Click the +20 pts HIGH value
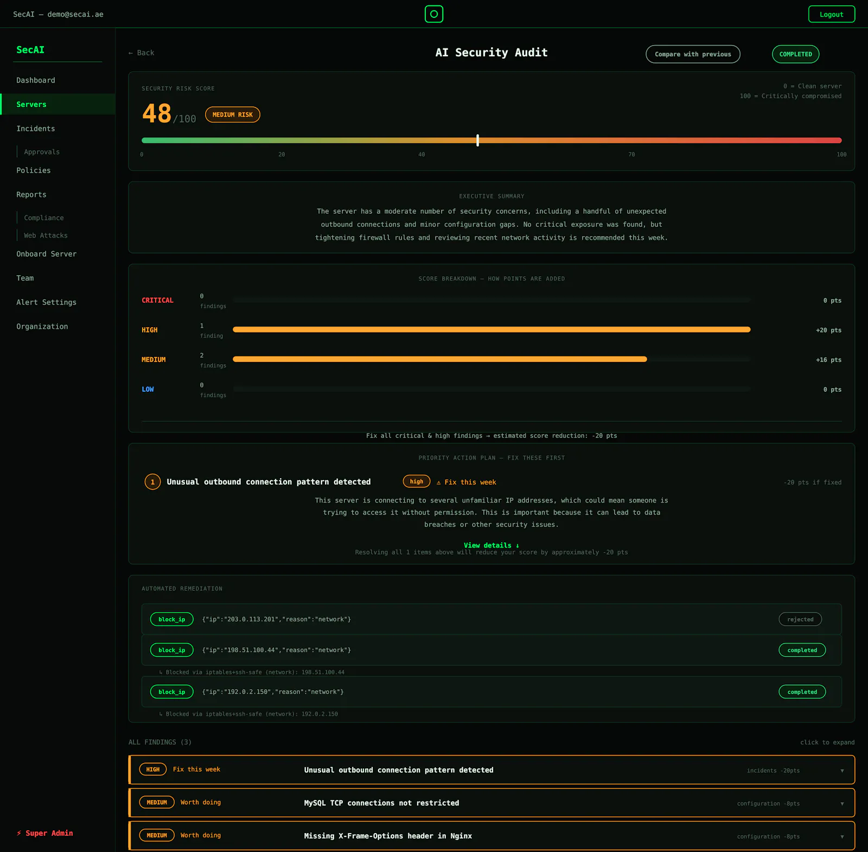868x852 pixels. click(x=828, y=330)
